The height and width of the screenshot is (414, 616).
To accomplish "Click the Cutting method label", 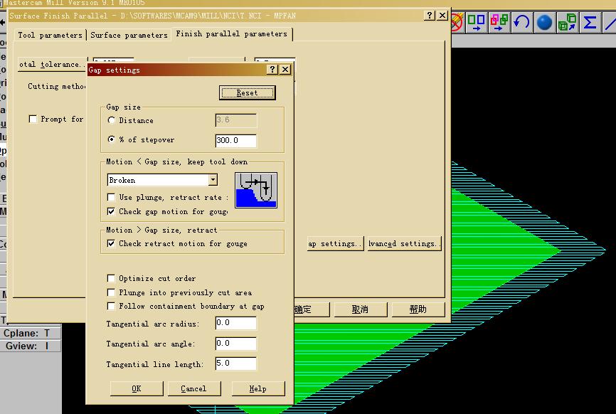I will point(57,86).
